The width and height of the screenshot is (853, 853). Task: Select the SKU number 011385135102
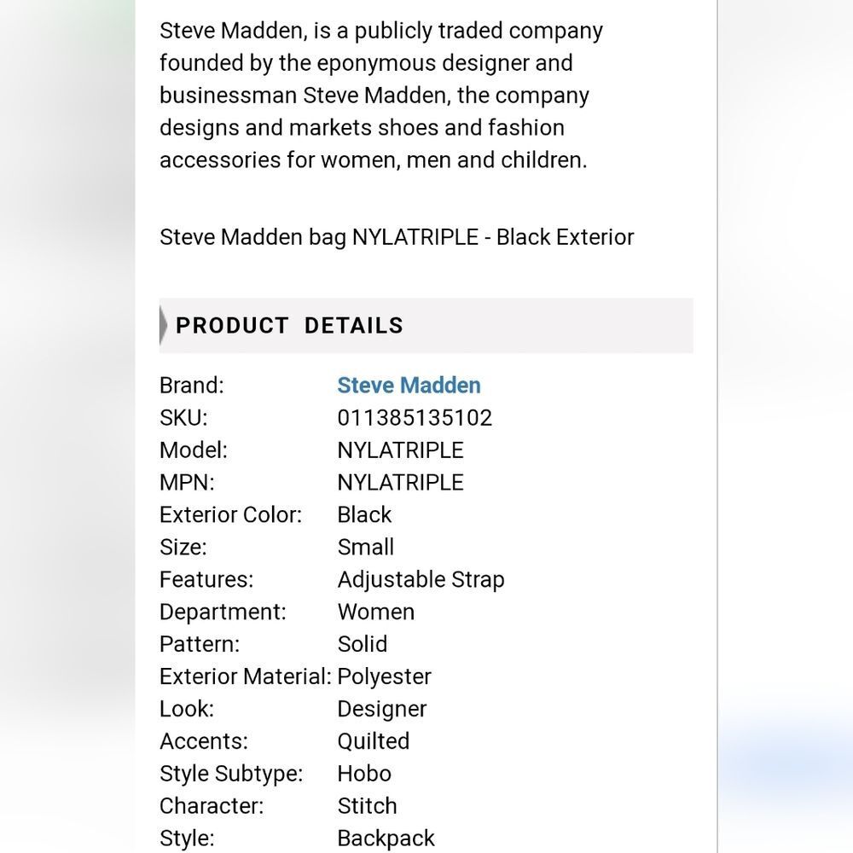point(415,418)
